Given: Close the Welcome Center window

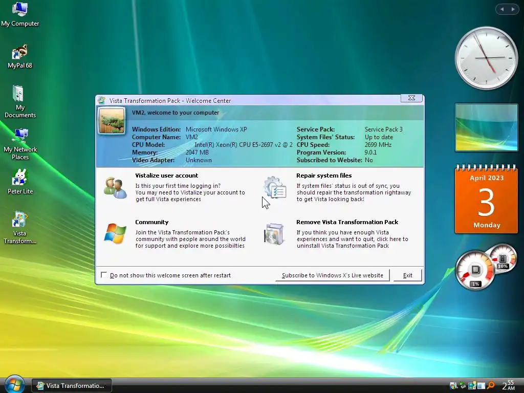Looking at the screenshot, I should 412,98.
